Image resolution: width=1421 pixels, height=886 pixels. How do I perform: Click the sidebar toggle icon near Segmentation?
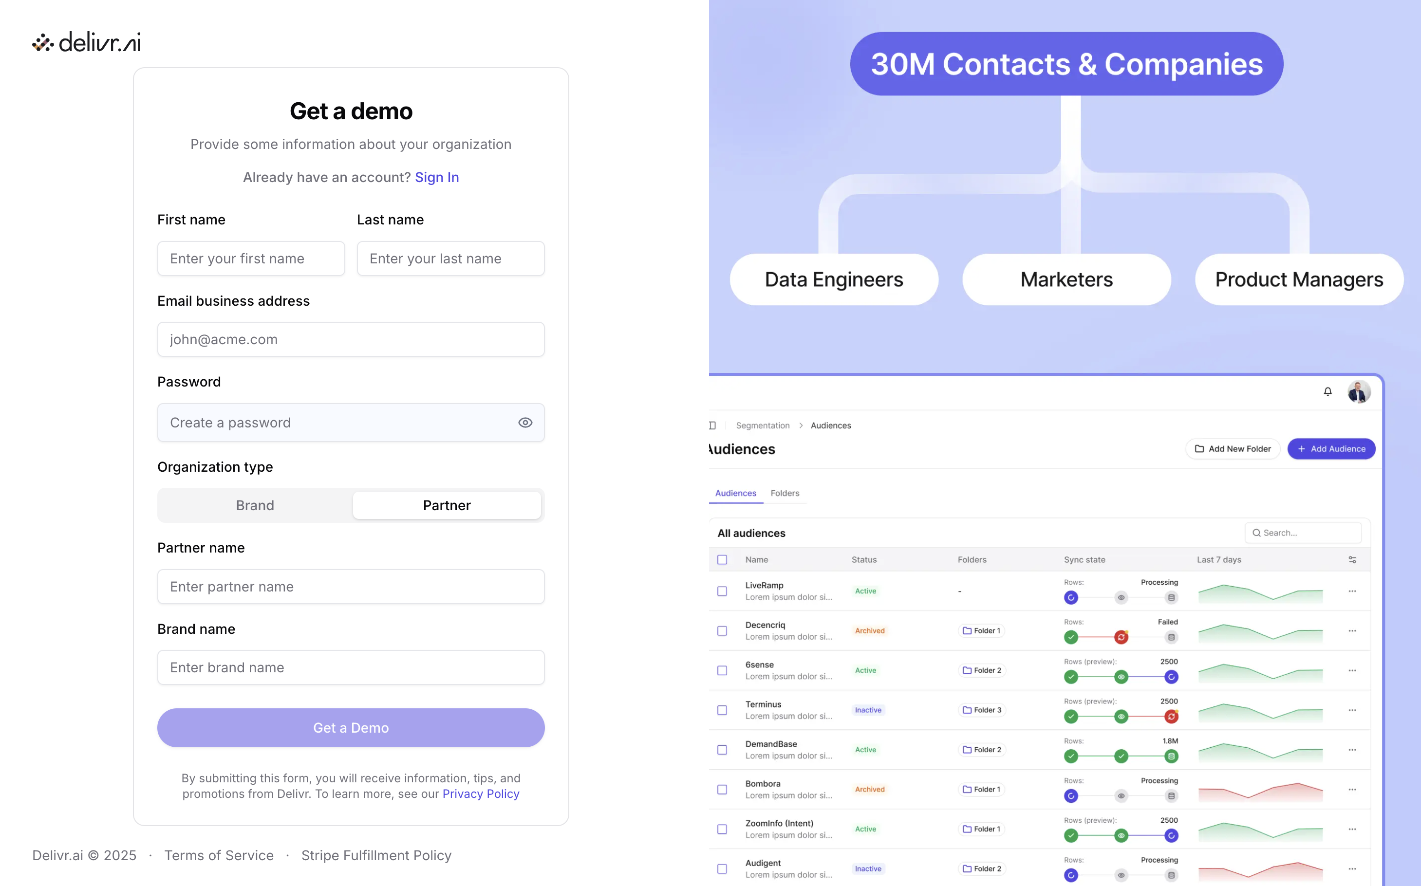click(x=712, y=425)
